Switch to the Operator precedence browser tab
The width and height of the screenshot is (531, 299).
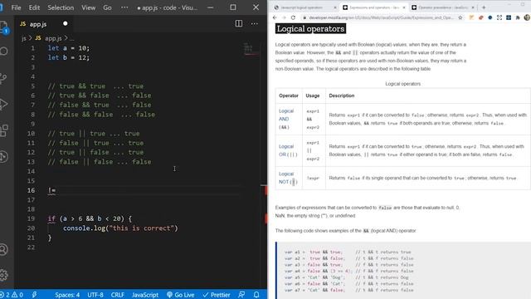(442, 7)
